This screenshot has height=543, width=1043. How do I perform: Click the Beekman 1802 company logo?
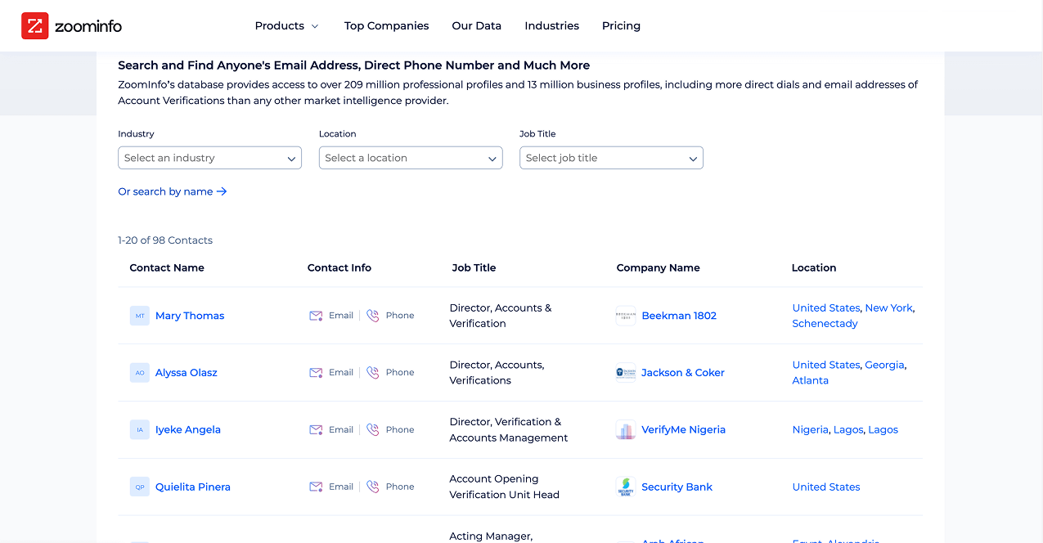click(x=626, y=316)
